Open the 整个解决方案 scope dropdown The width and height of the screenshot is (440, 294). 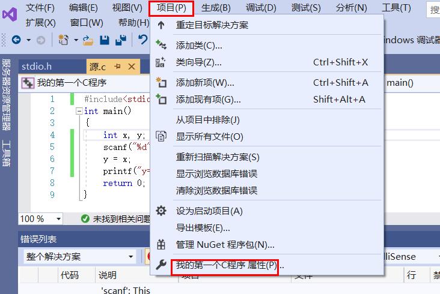tap(130, 256)
